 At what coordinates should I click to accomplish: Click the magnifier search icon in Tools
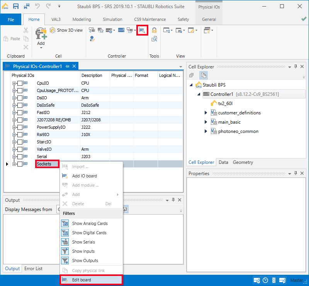click(154, 39)
